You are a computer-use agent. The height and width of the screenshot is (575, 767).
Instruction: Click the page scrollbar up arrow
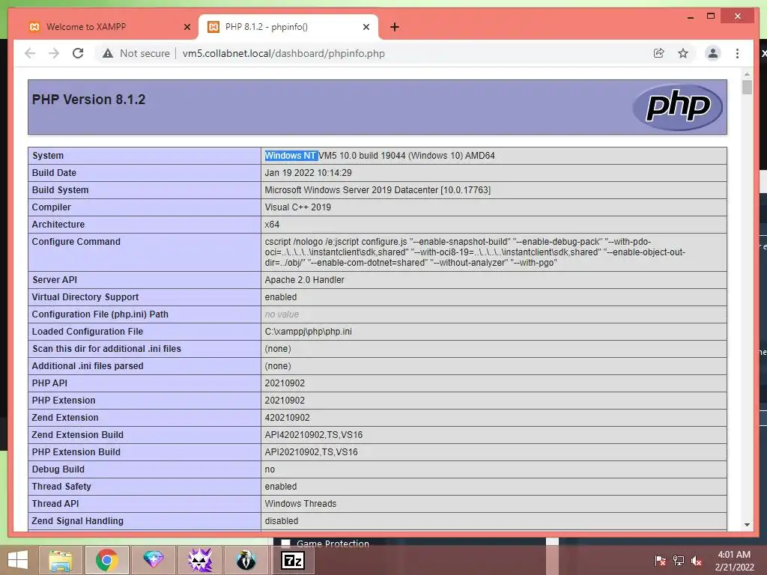747,74
